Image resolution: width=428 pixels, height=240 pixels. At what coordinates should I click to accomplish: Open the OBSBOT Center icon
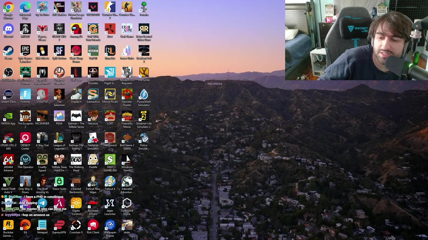[x=25, y=138]
